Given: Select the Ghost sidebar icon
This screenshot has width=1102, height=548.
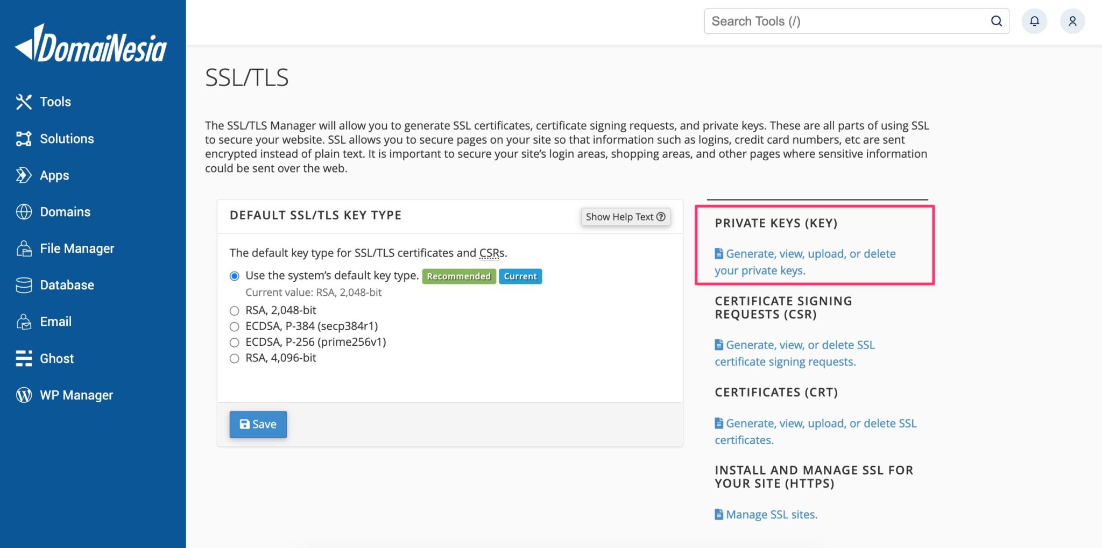Looking at the screenshot, I should tap(24, 358).
